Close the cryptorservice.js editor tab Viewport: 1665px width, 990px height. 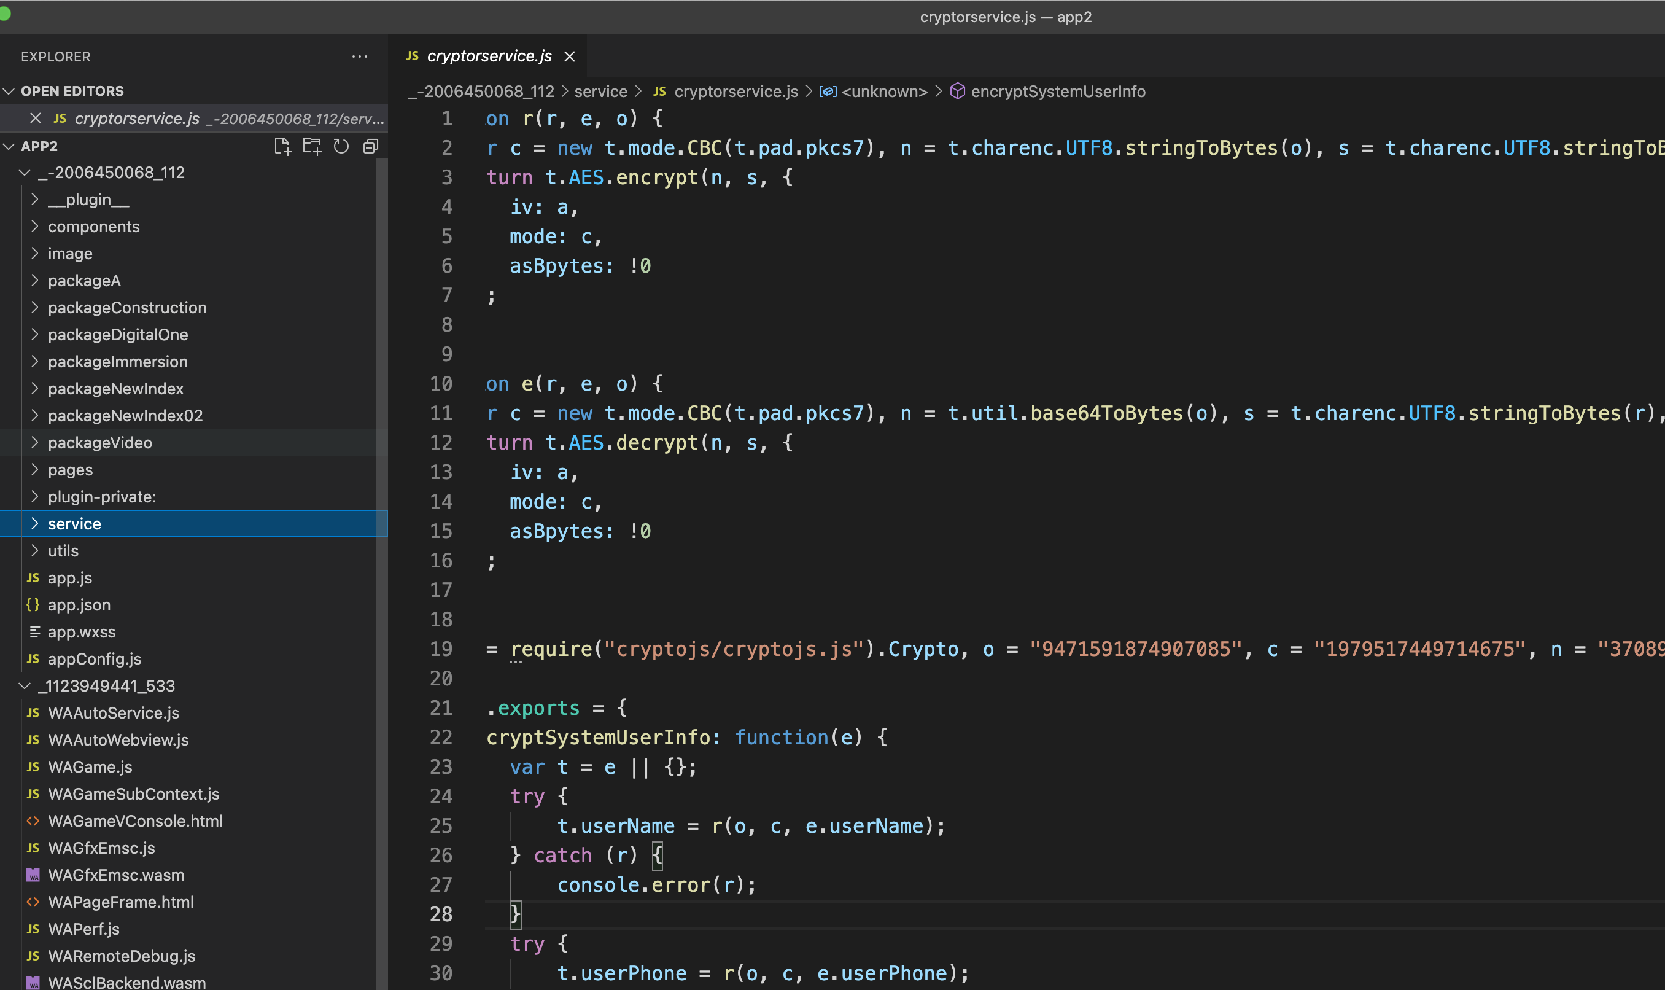[x=570, y=57]
